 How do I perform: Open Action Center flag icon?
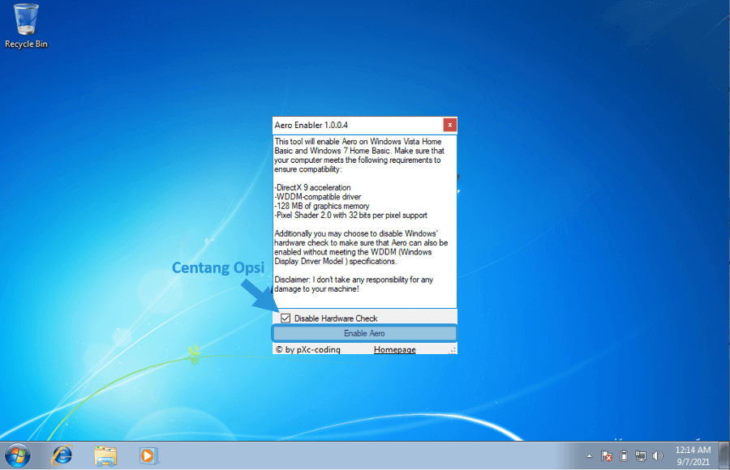(606, 456)
